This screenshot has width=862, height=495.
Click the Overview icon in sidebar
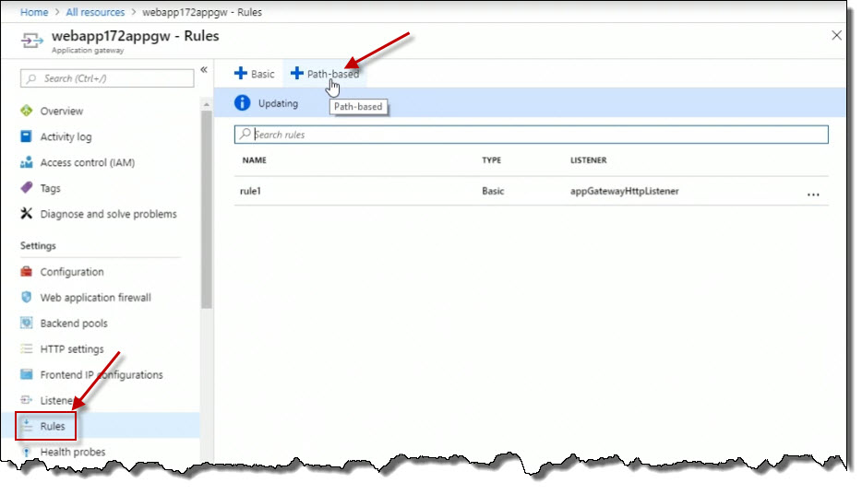pyautogui.click(x=27, y=111)
